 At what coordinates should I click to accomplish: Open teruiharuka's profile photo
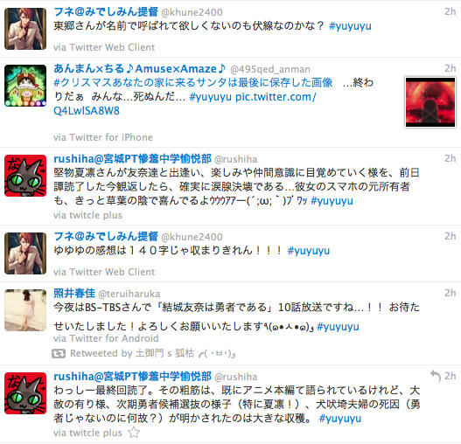(x=25, y=310)
